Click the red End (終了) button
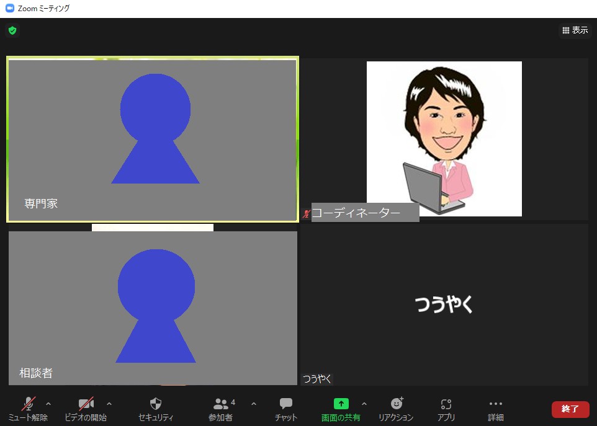Screen dimensions: 597x426 point(570,409)
